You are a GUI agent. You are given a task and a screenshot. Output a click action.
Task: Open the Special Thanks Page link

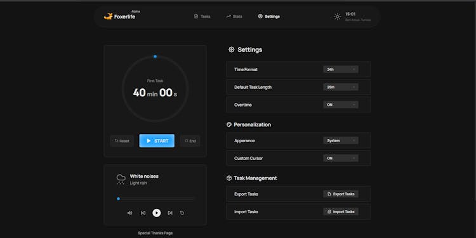tap(155, 233)
